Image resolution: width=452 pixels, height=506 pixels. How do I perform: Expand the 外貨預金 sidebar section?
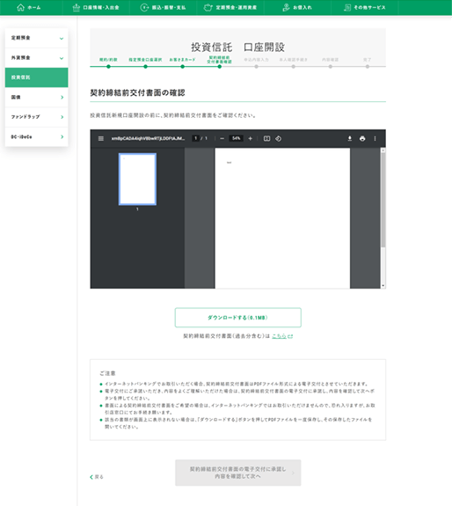point(36,58)
